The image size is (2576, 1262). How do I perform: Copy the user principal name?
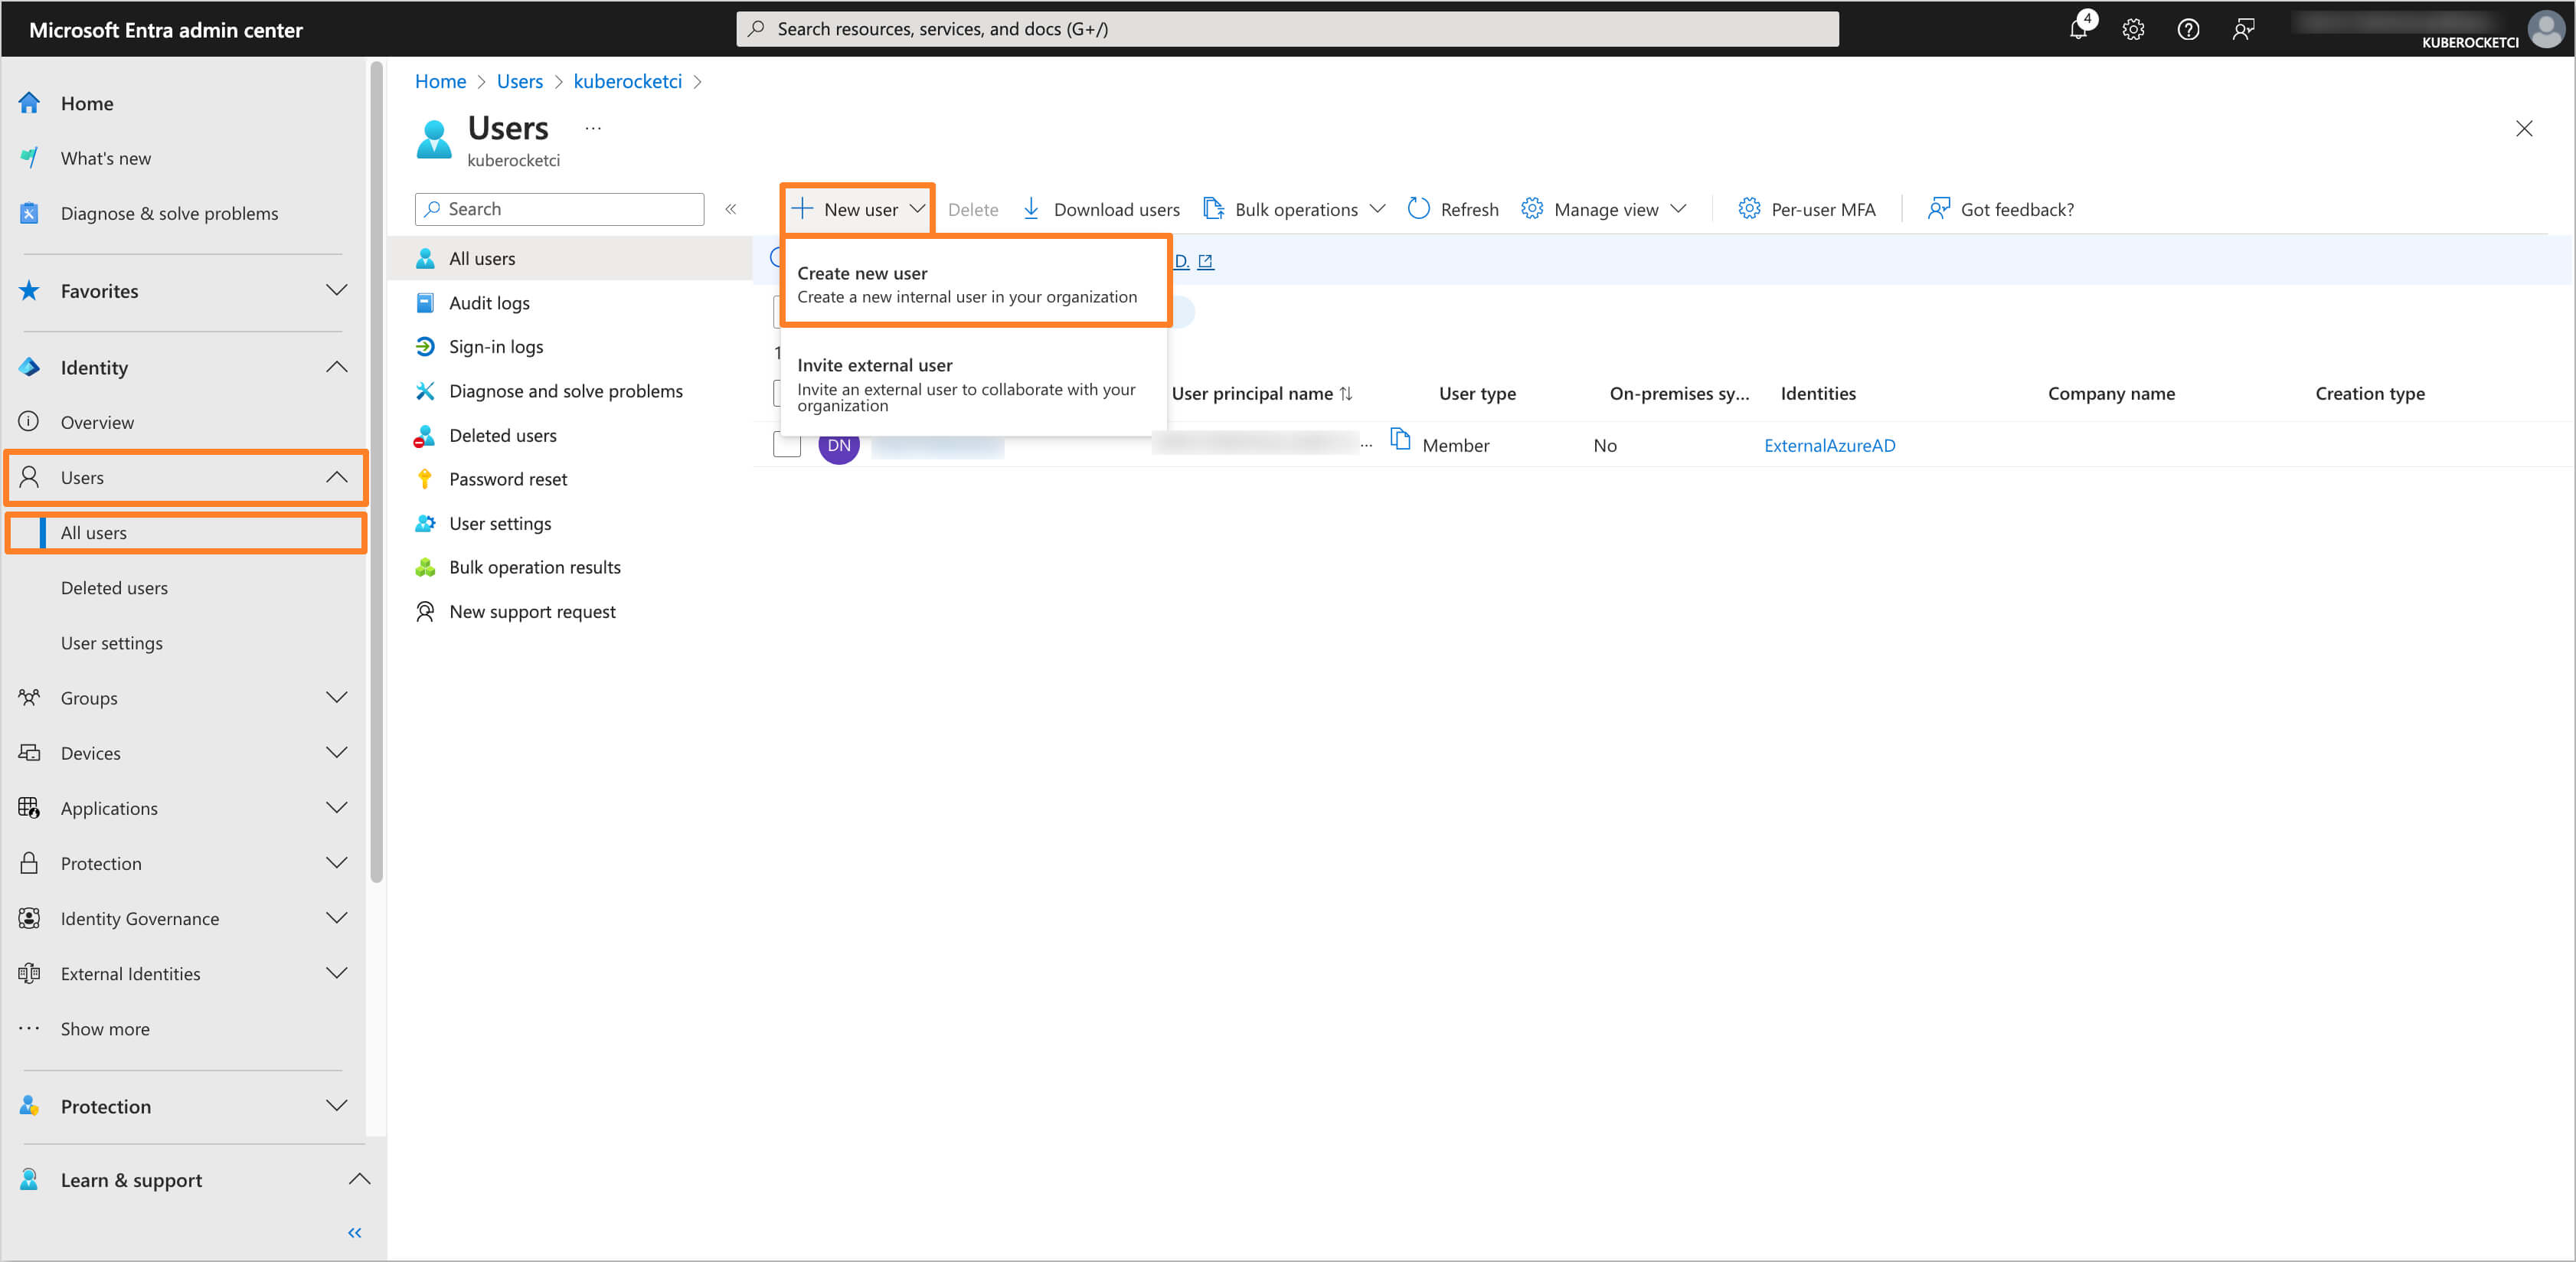(1400, 440)
